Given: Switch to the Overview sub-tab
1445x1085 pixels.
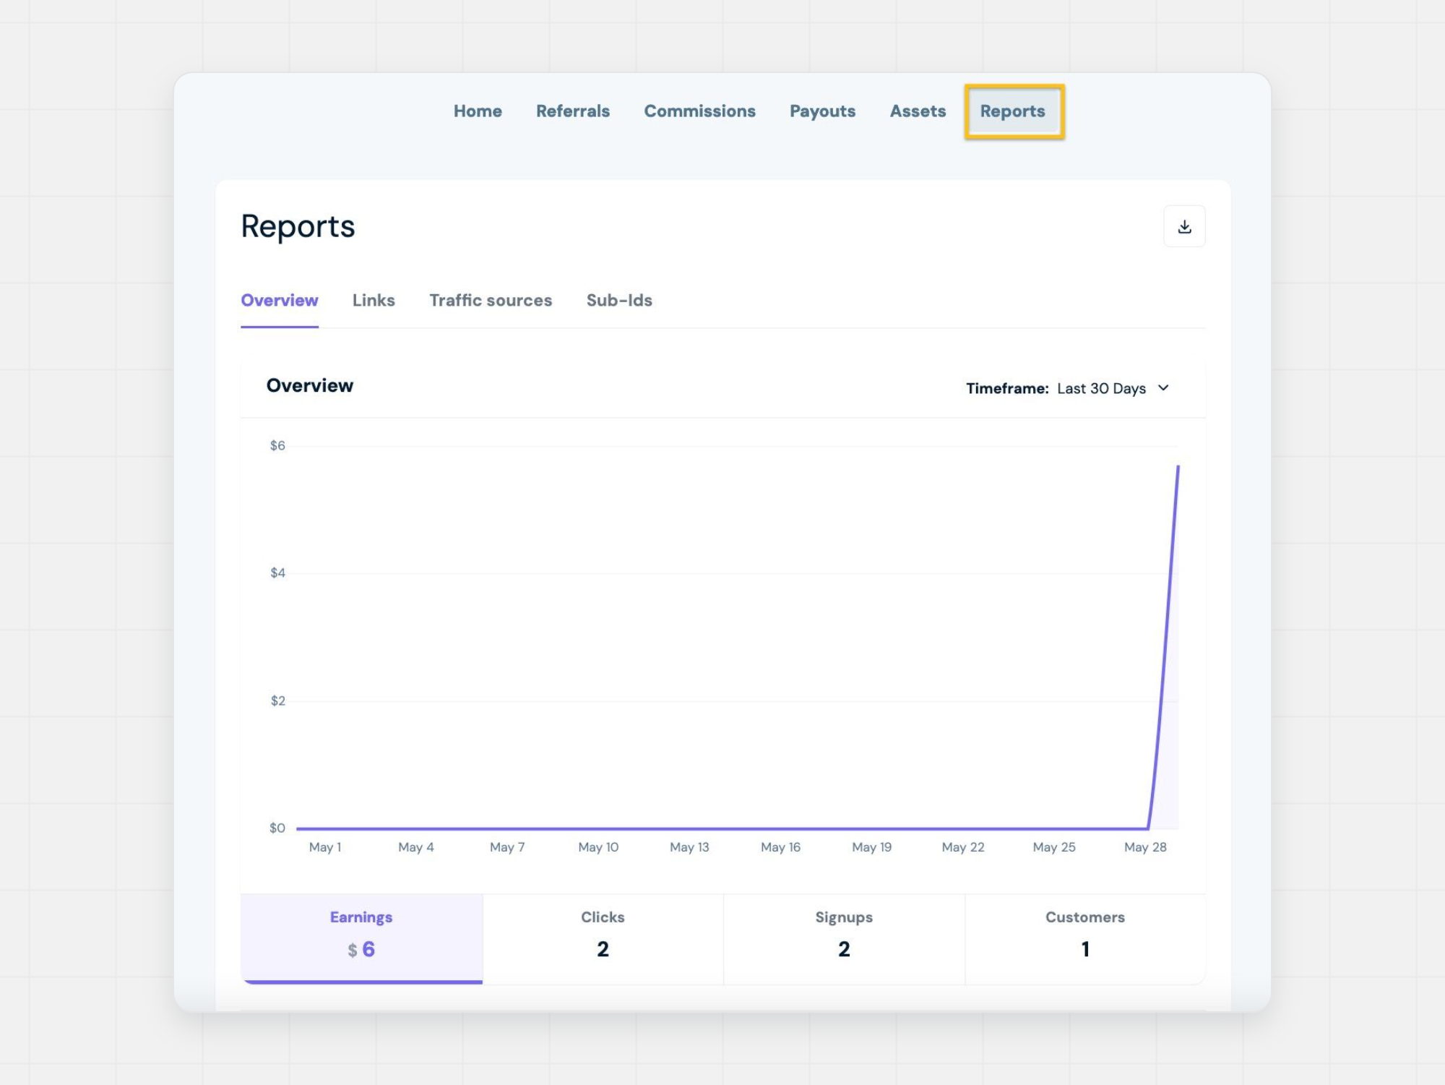Looking at the screenshot, I should point(280,301).
